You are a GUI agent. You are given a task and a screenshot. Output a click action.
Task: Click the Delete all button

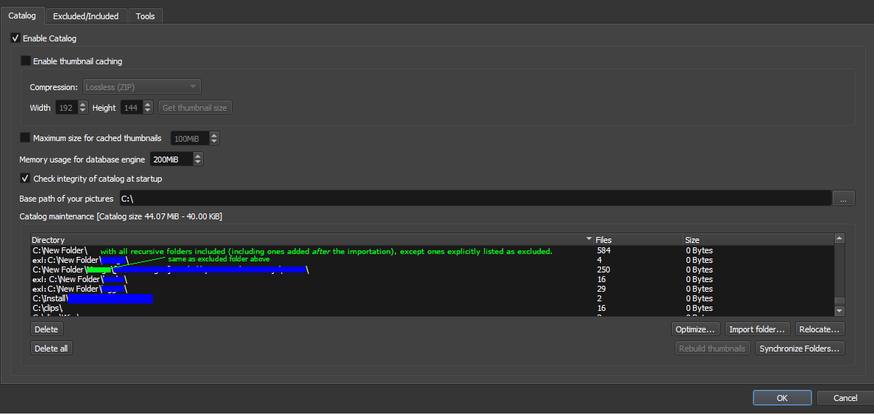51,348
